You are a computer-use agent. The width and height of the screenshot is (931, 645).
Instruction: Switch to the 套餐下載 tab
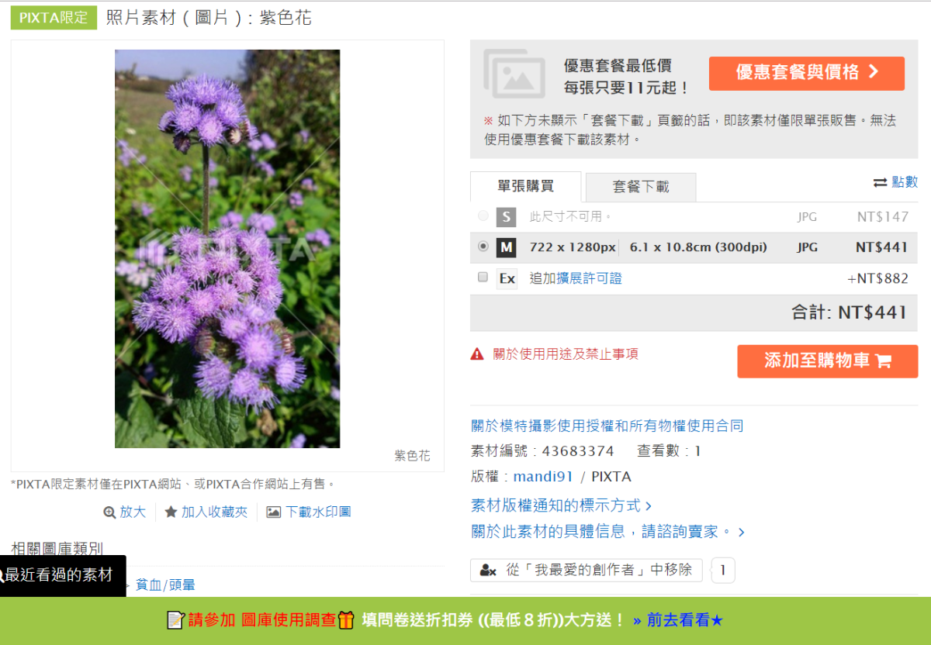coord(640,187)
